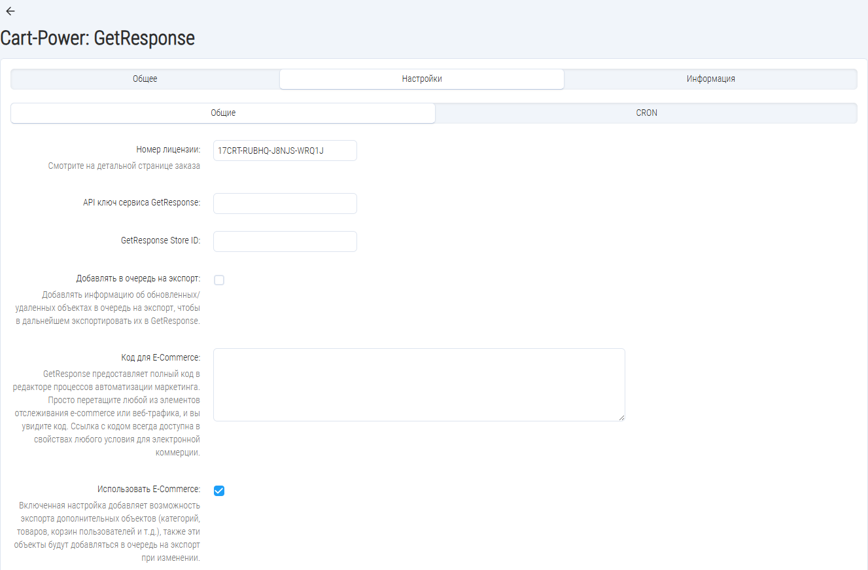The image size is (868, 570).
Task: Open the Информация tab
Action: 710,79
